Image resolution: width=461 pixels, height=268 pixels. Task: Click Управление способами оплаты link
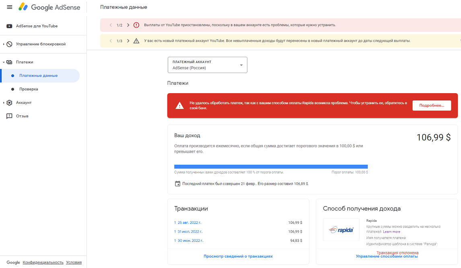pos(387,257)
